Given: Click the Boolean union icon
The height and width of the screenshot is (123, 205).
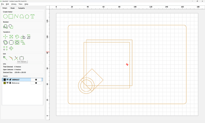Looking at the screenshot, I should click(5, 26).
